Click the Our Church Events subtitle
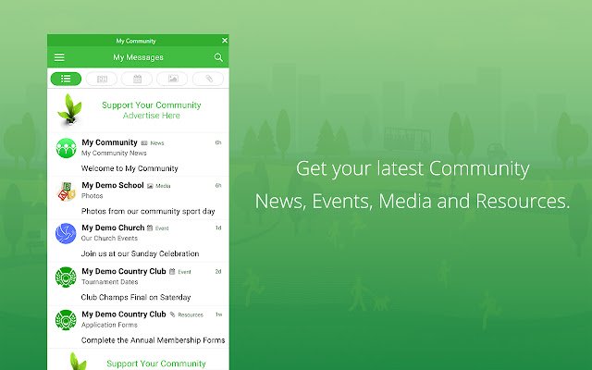592x370 pixels. tap(109, 239)
